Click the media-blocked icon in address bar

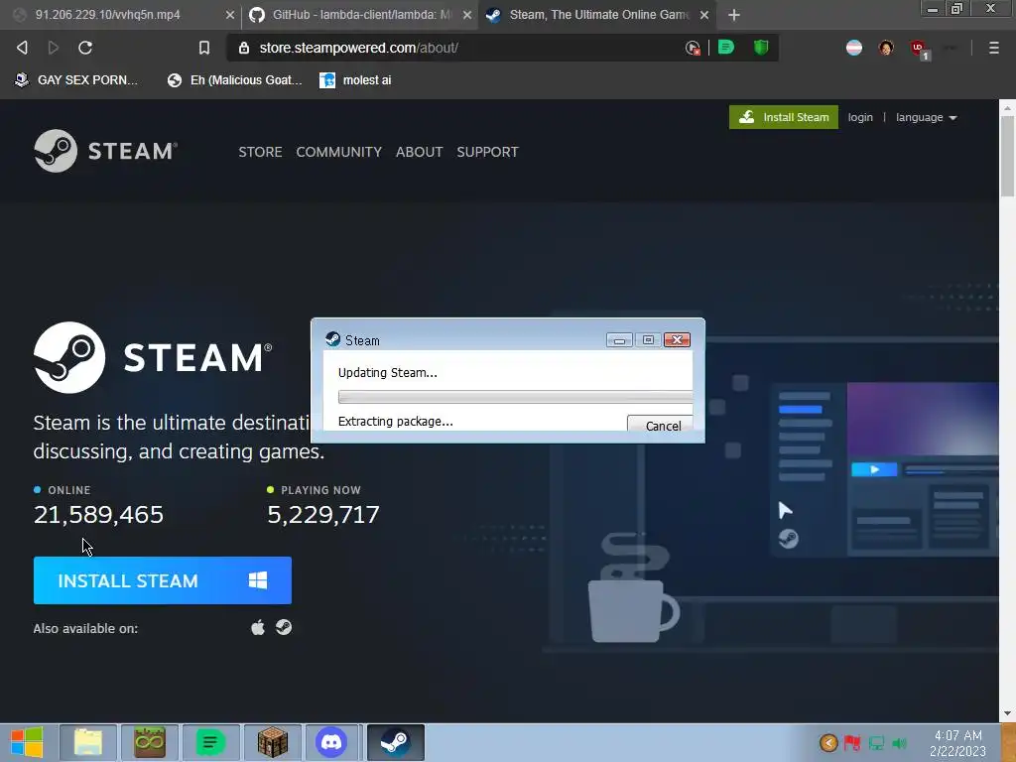[x=693, y=48]
